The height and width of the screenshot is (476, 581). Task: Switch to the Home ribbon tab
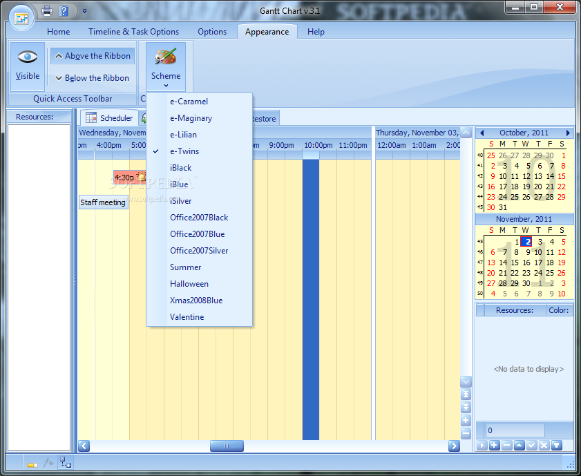pos(58,32)
